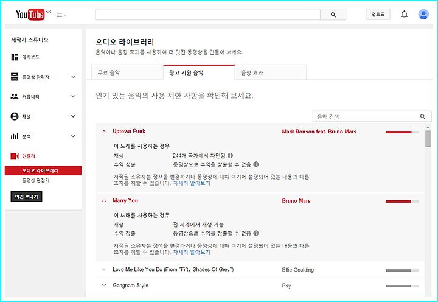Click the 업로드 upload button
The width and height of the screenshot is (438, 302).
pyautogui.click(x=378, y=14)
